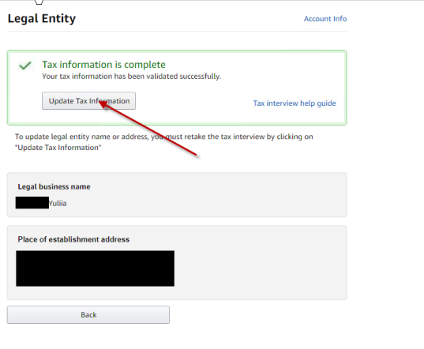Click the Place of establishment address label

click(73, 239)
